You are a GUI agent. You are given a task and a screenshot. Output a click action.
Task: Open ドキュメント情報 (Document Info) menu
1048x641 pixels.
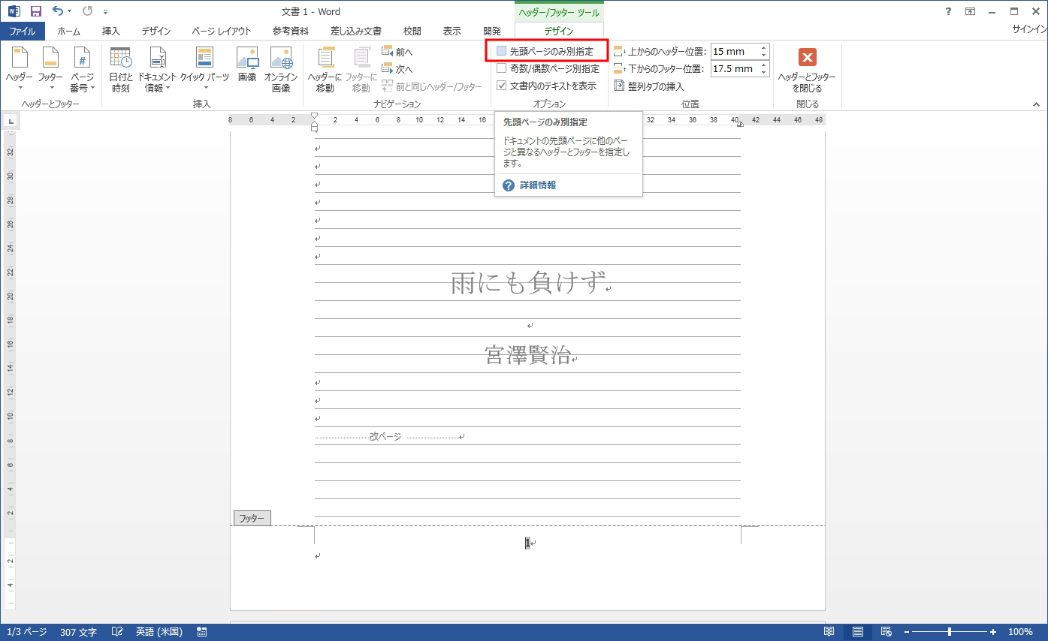(x=157, y=69)
